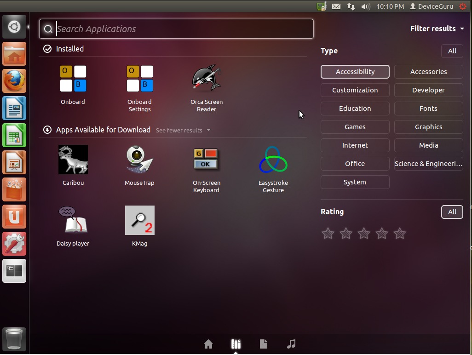Image resolution: width=472 pixels, height=355 pixels.
Task: Open the Onboard keyboard app
Action: 73,85
